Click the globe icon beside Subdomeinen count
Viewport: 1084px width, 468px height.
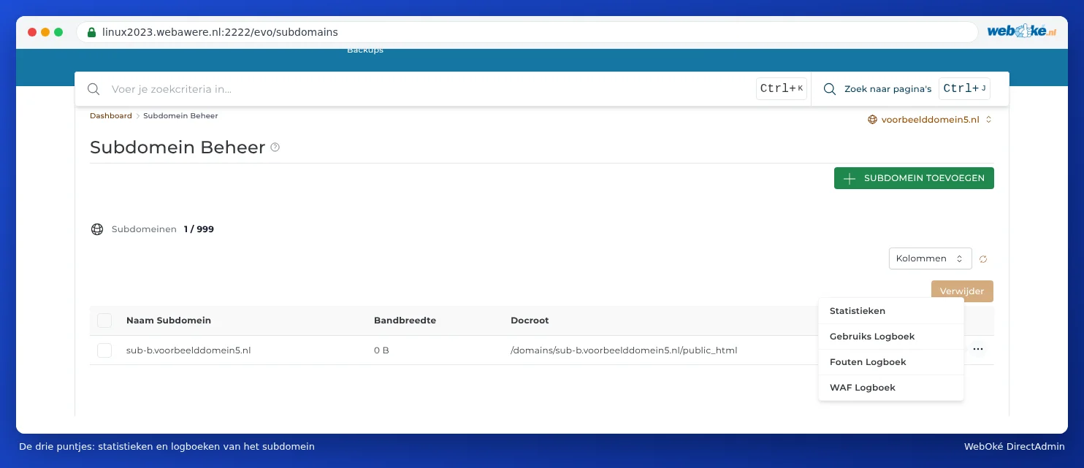(x=97, y=229)
